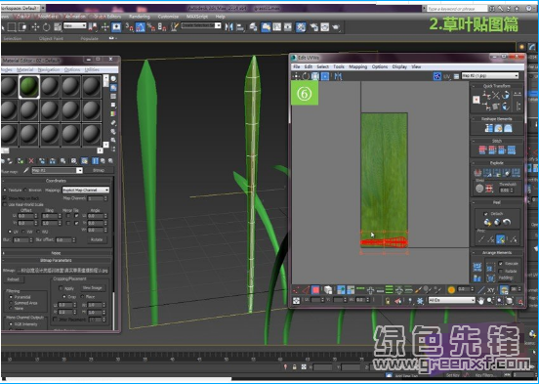Click the Pack Custom icon in Arrange Elements
539x384 pixels.
click(477, 267)
